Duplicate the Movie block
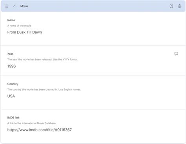 pos(171,6)
